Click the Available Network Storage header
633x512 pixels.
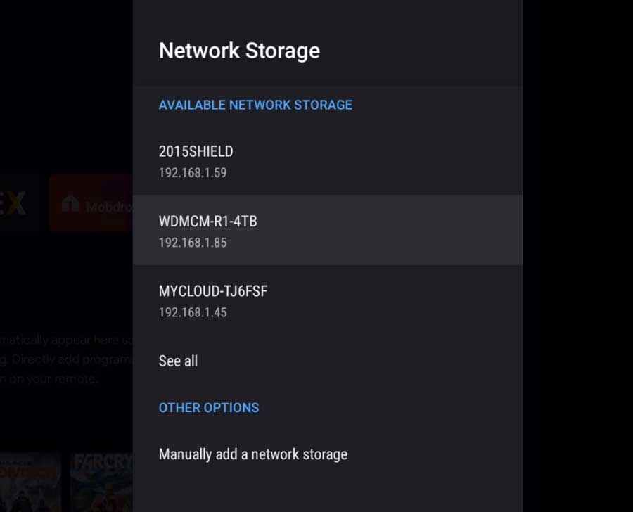pos(255,105)
